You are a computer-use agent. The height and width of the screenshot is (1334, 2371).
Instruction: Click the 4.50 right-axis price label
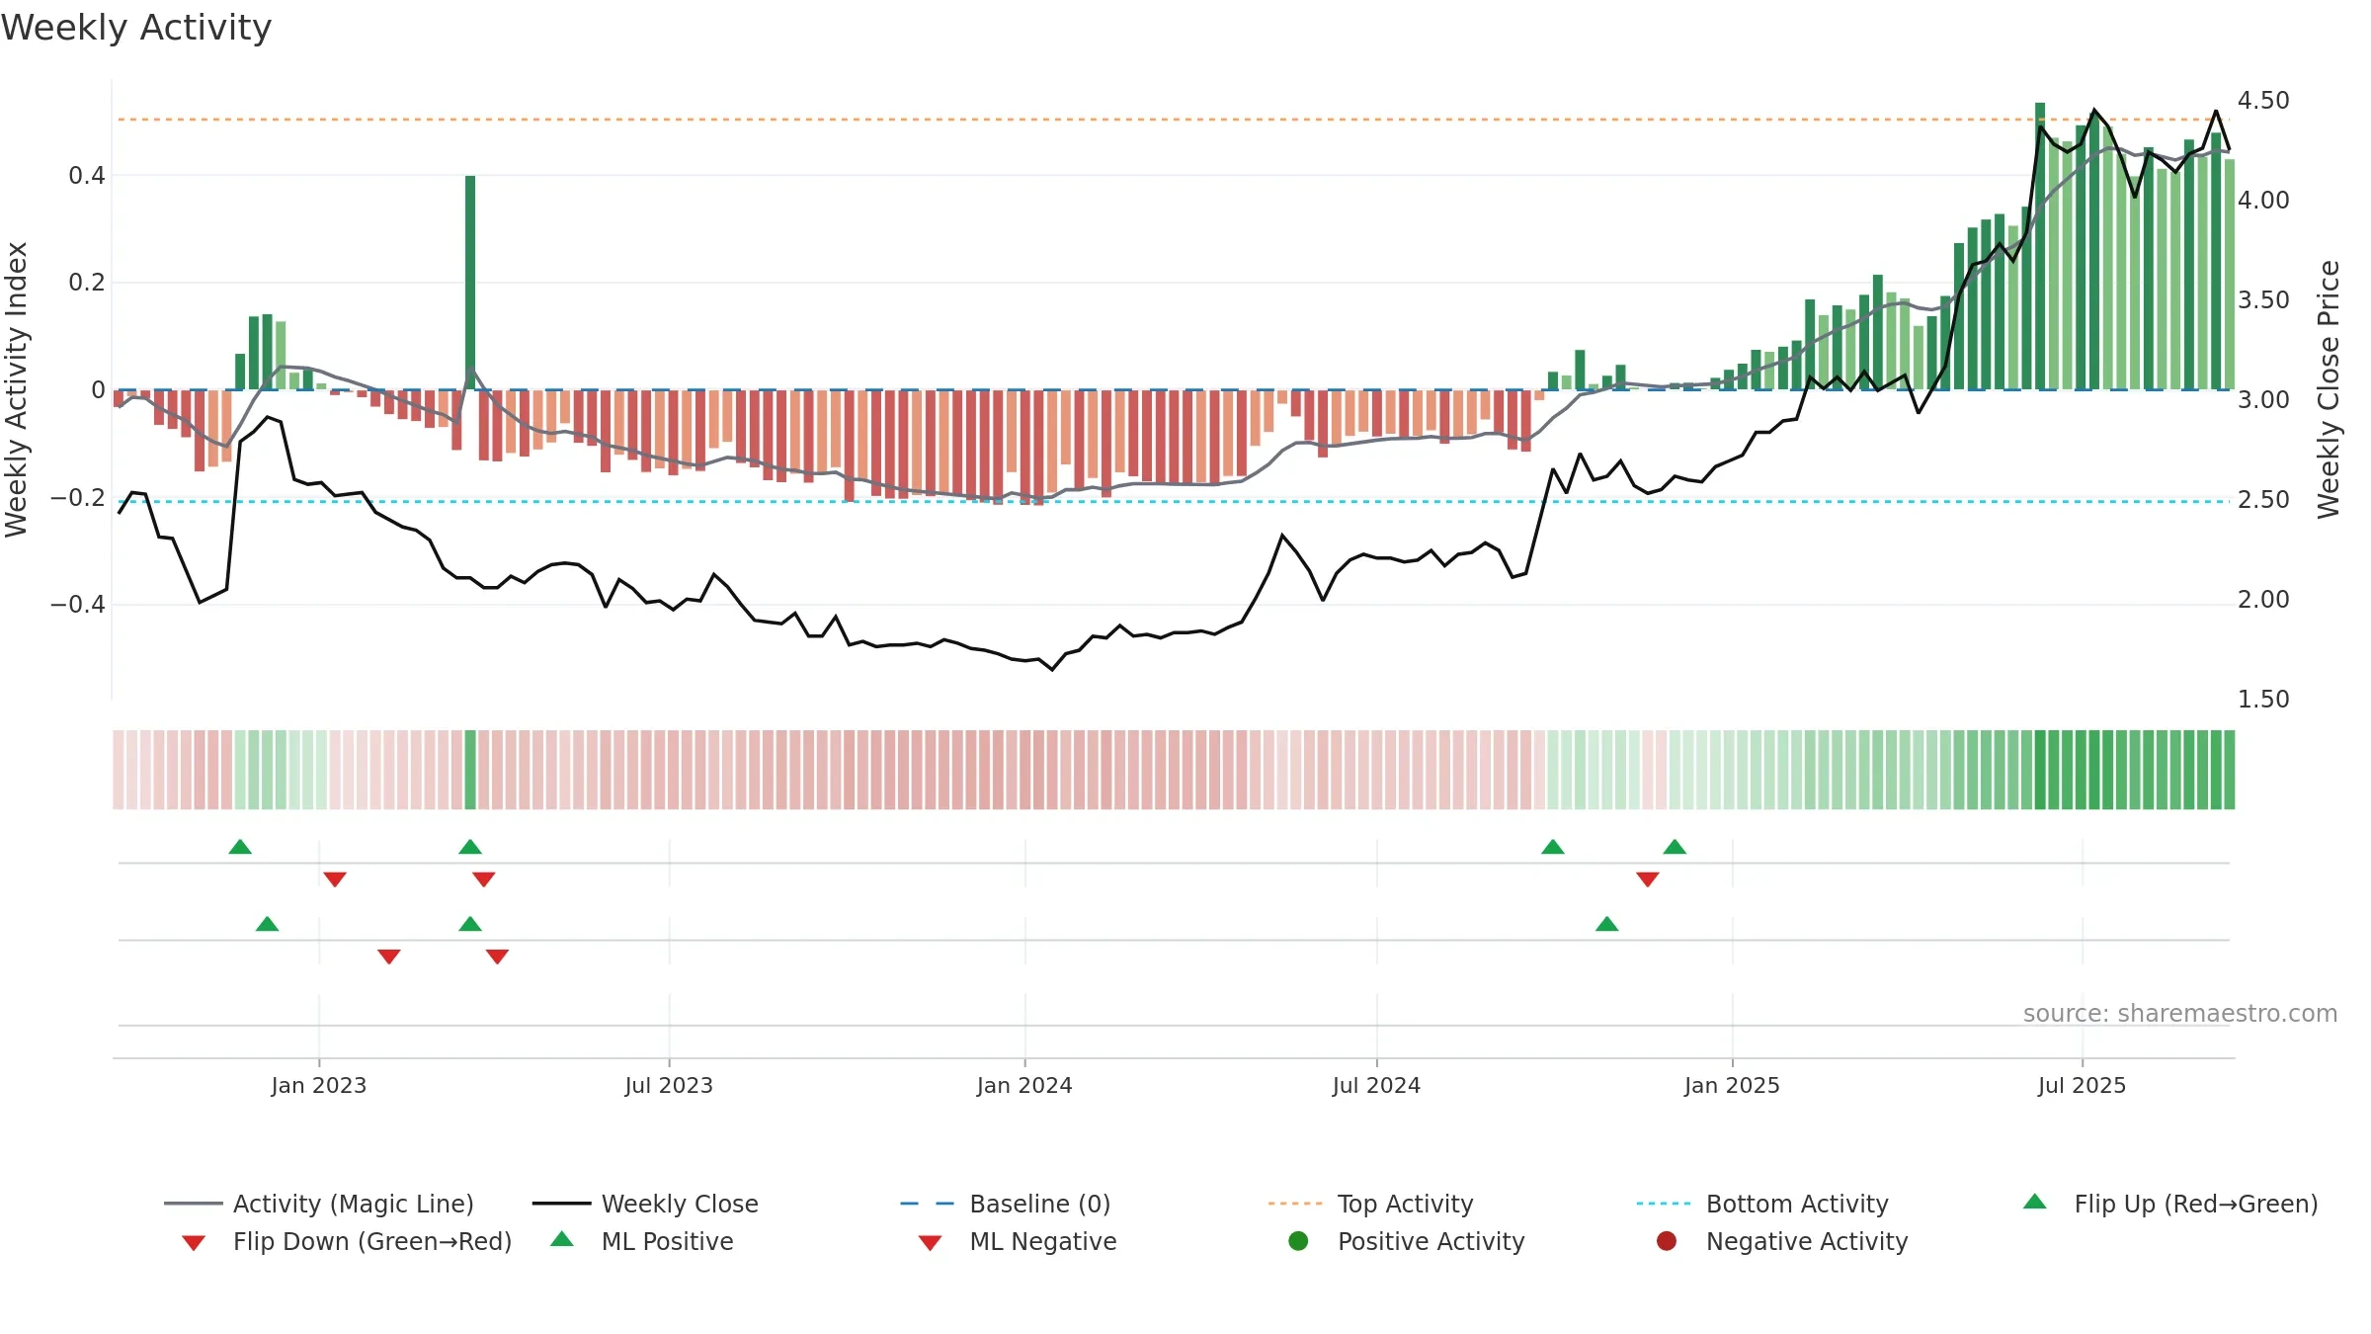(x=2263, y=101)
